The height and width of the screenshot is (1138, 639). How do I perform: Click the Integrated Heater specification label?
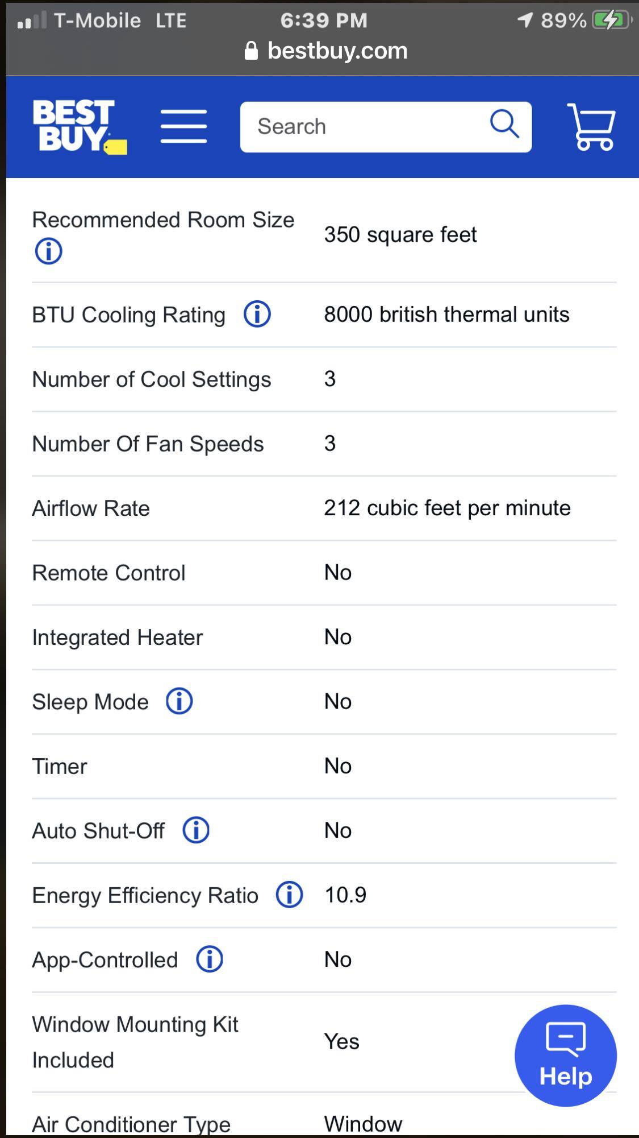tap(118, 638)
